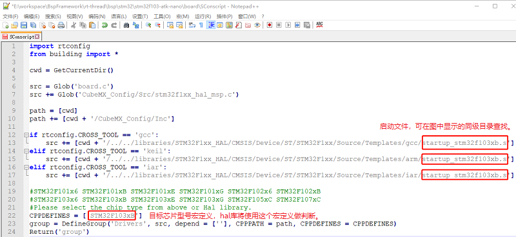Undo the last edit with the Undo icon
This screenshot has width=516, height=237.
click(104, 25)
